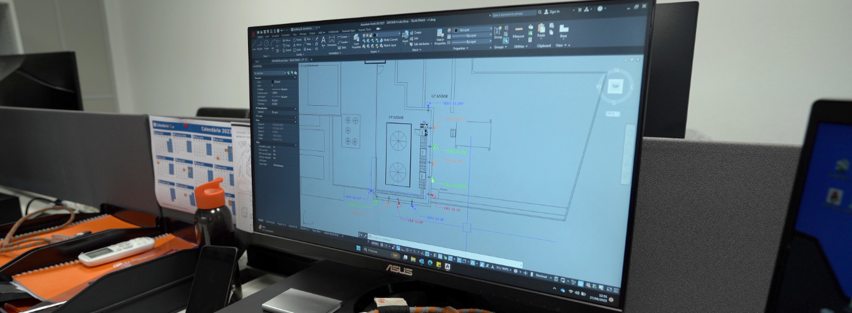Open the Express Tools ribbon tab
Image resolution: width=852 pixels, height=313 pixels.
click(365, 29)
